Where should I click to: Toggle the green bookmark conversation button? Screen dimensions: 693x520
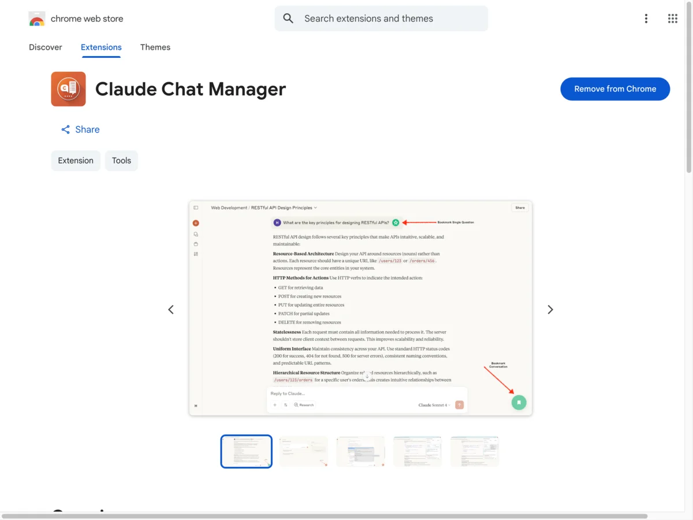(x=519, y=402)
